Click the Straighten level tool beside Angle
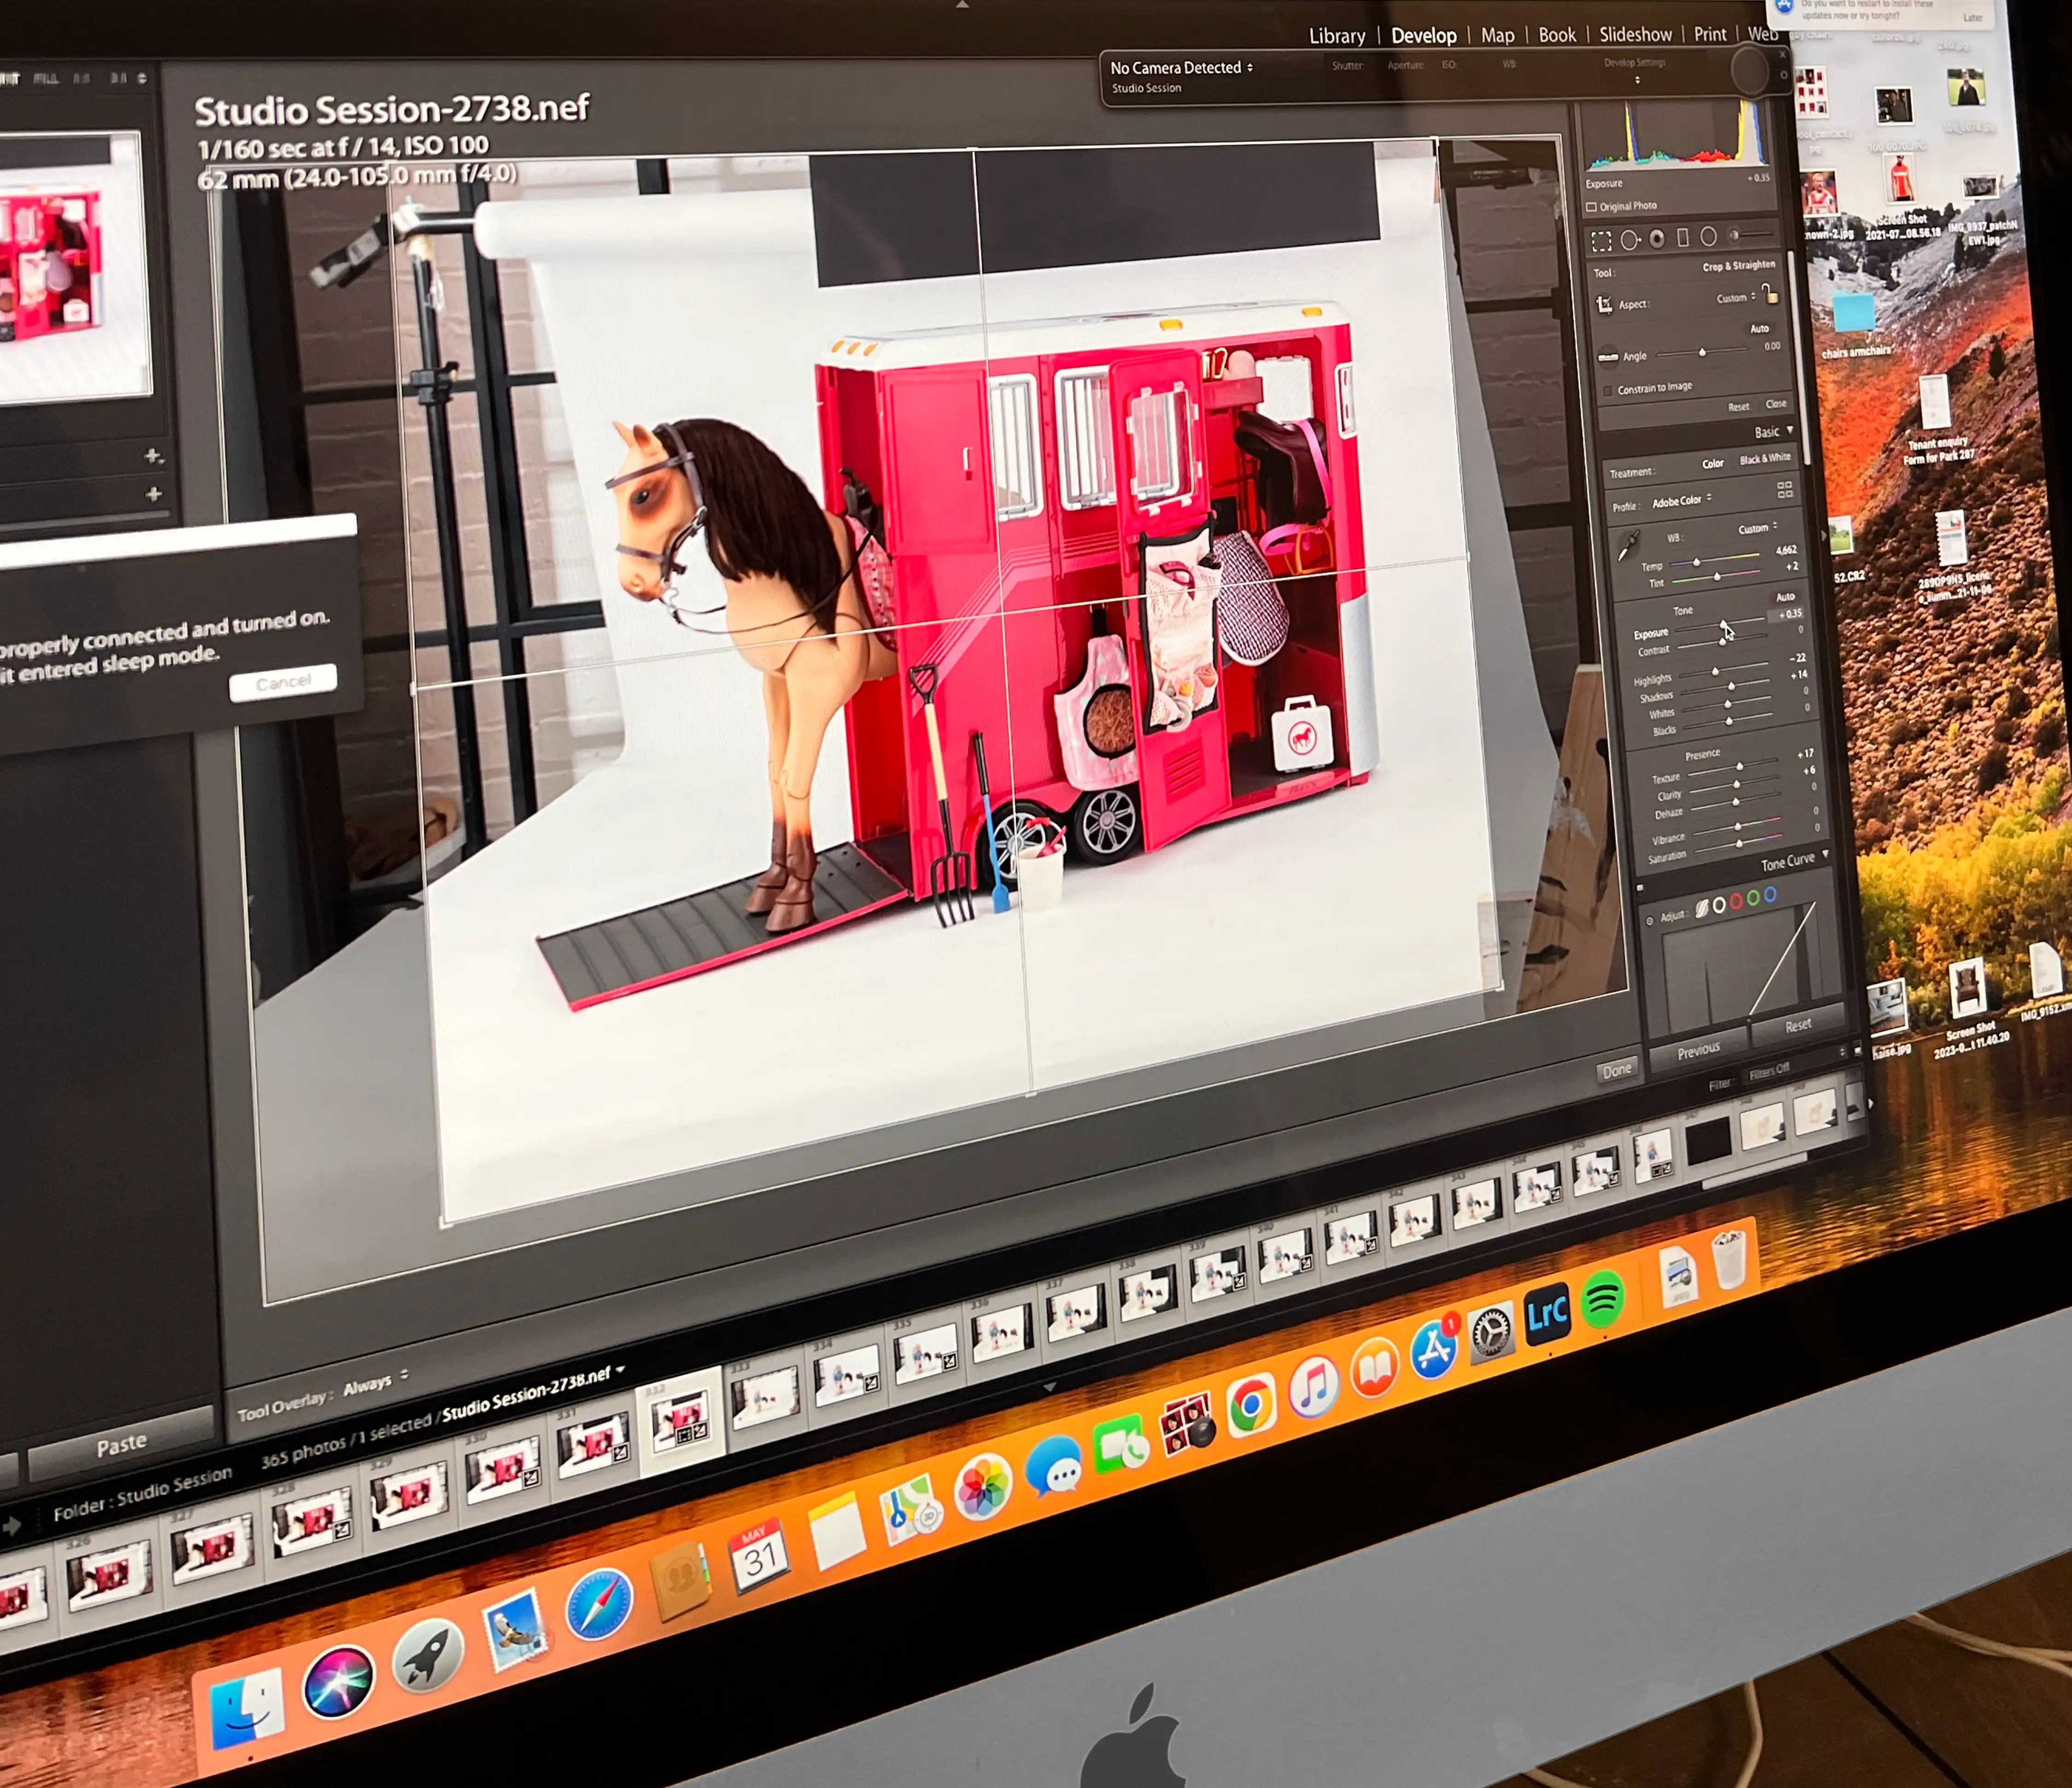The width and height of the screenshot is (2072, 1788). 1608,357
